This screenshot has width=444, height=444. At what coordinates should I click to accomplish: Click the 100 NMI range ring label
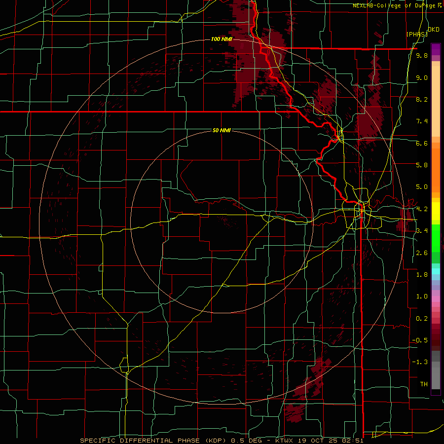tap(222, 39)
